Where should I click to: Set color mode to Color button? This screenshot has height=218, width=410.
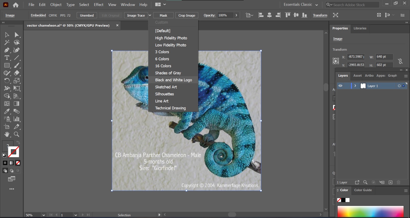click(x=5, y=163)
